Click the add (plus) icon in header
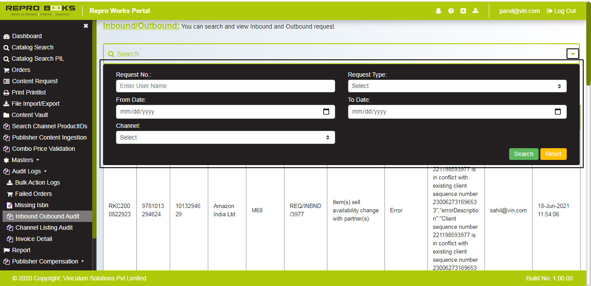The width and height of the screenshot is (591, 286). pos(463,11)
